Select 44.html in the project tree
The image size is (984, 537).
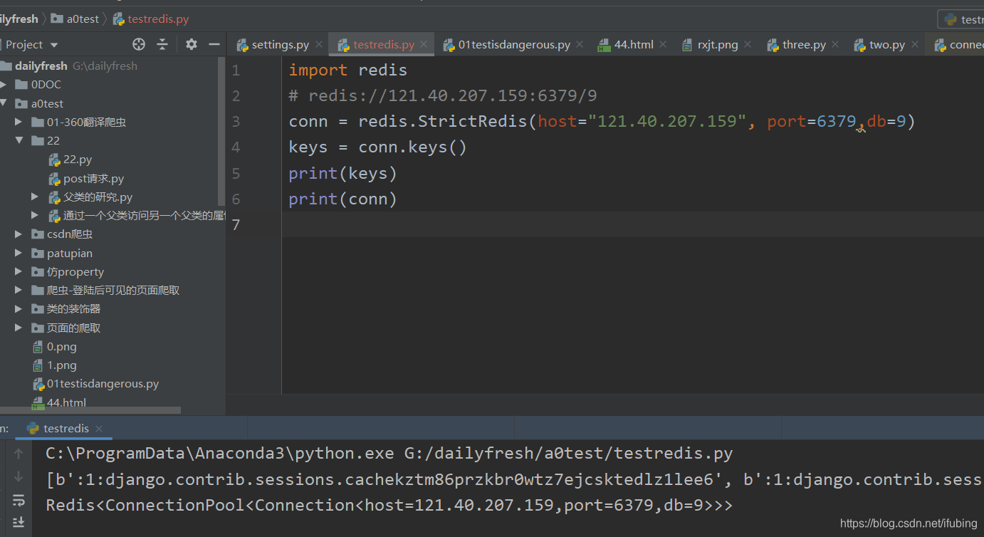60,402
